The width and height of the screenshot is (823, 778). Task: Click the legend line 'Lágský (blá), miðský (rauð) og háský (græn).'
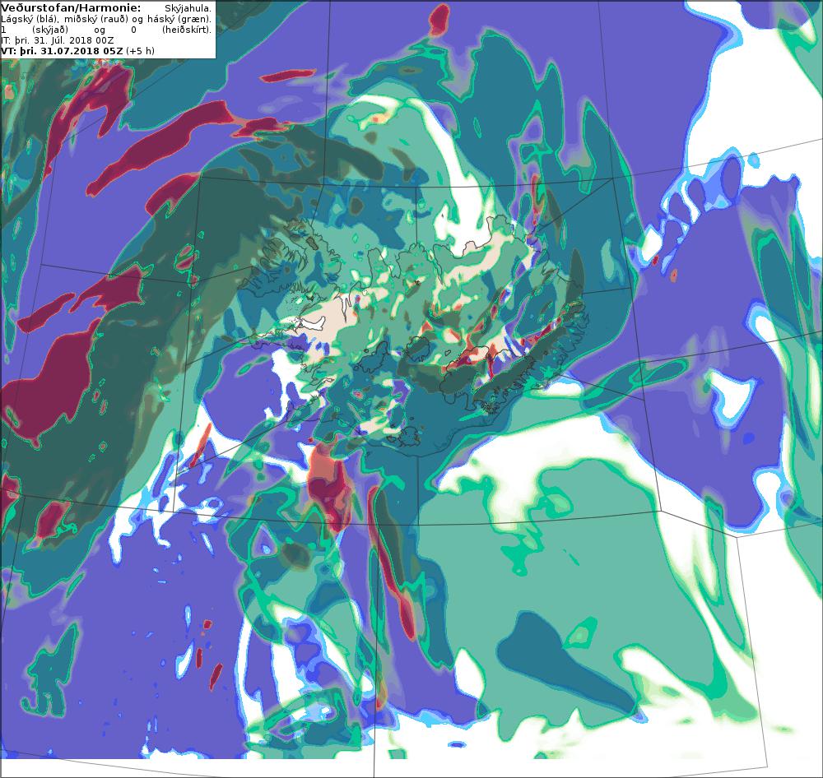point(106,20)
